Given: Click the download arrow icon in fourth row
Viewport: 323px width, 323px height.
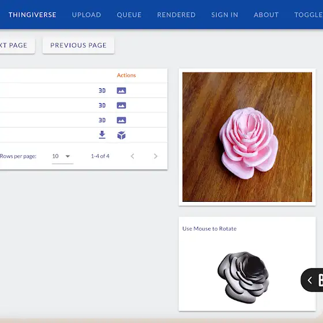Looking at the screenshot, I should point(102,135).
